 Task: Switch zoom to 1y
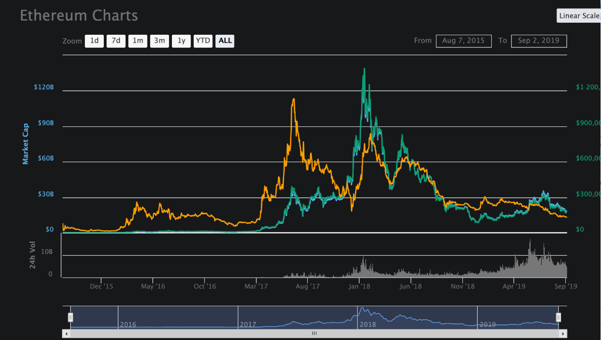point(181,41)
